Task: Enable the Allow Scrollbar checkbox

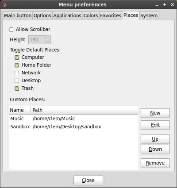Action: click(11, 30)
